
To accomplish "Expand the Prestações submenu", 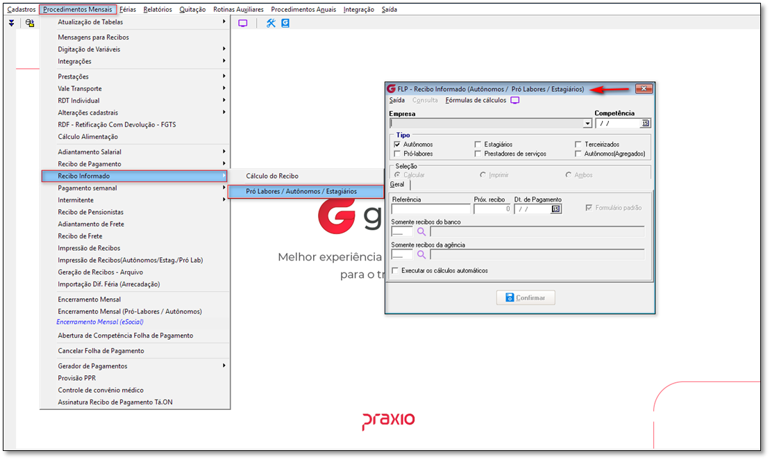I will 224,76.
